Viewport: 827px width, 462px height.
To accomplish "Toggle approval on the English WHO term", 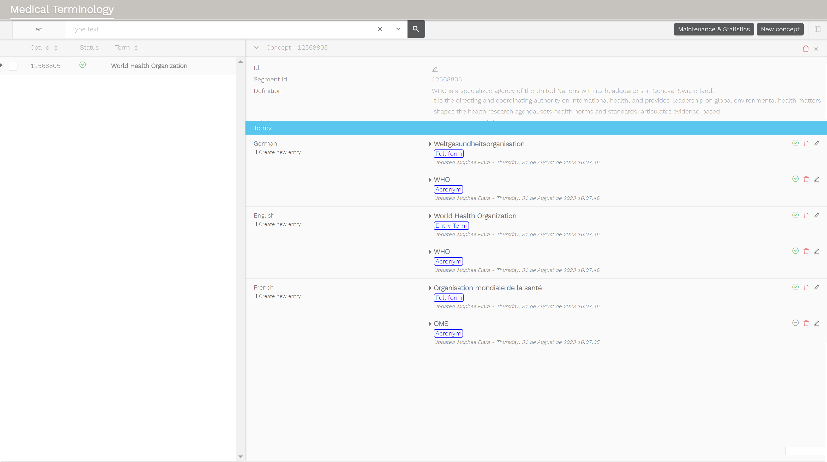I will point(795,251).
